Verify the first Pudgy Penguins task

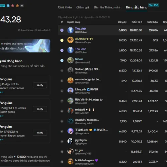[40, 85]
